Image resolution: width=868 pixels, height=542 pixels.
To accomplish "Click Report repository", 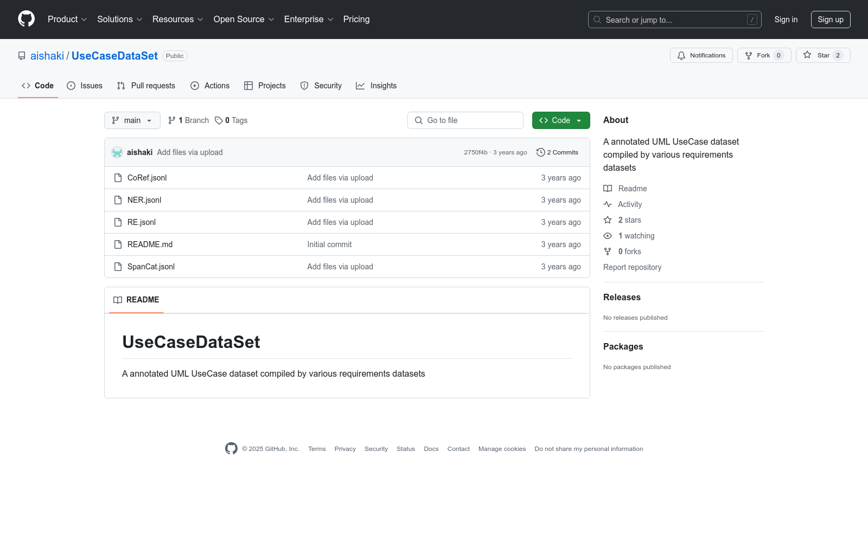I will tap(632, 267).
